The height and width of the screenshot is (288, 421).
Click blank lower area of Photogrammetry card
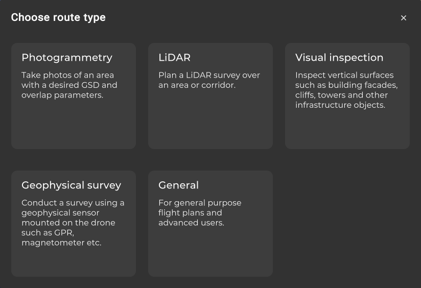[x=74, y=128]
